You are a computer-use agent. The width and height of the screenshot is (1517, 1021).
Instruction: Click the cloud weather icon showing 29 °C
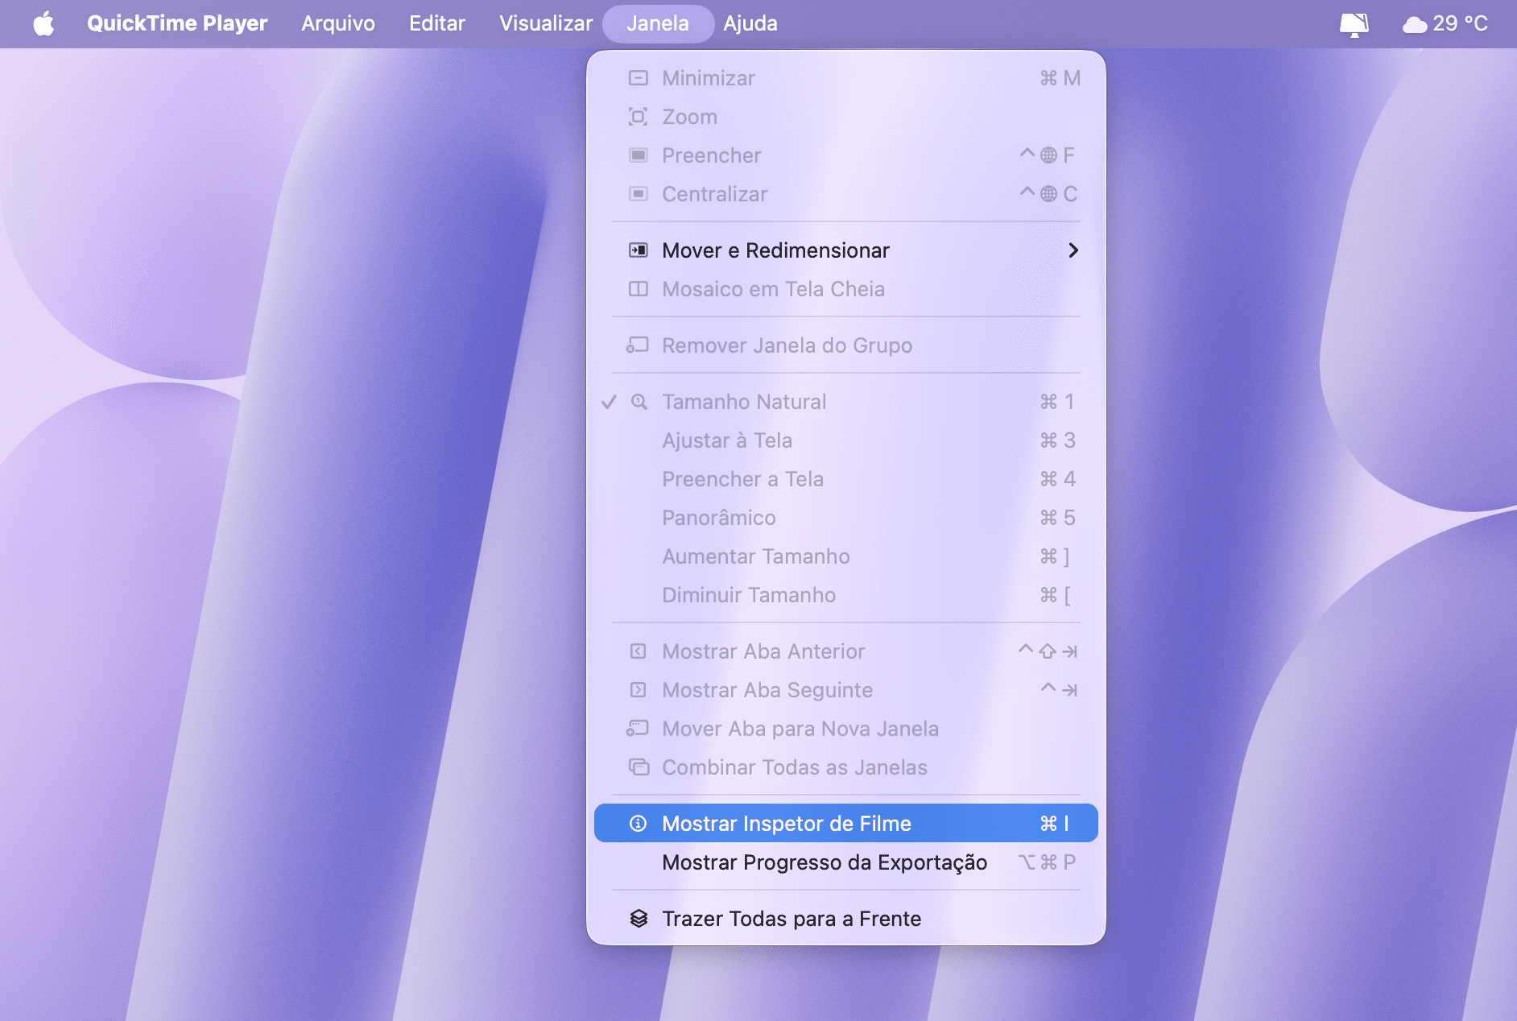click(x=1414, y=24)
